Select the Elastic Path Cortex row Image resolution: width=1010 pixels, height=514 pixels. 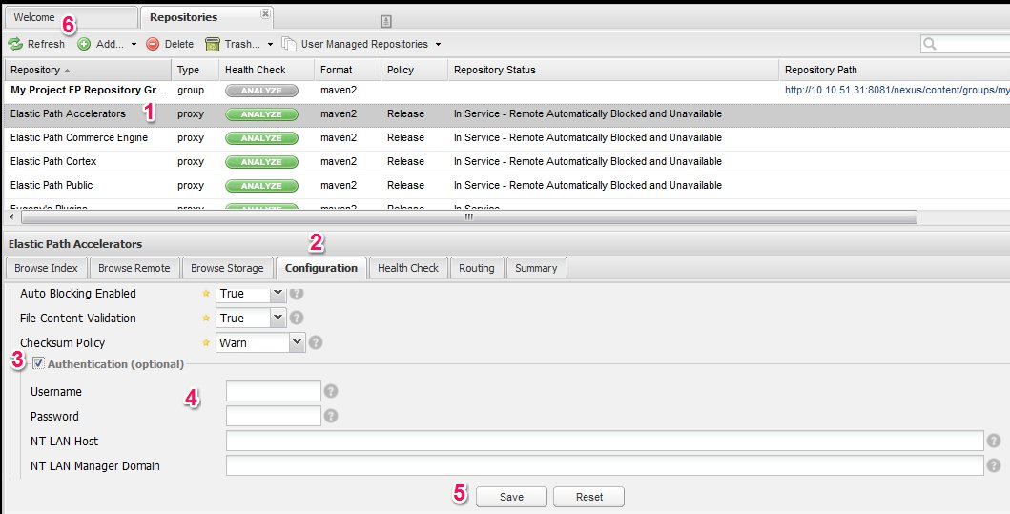tap(505, 162)
